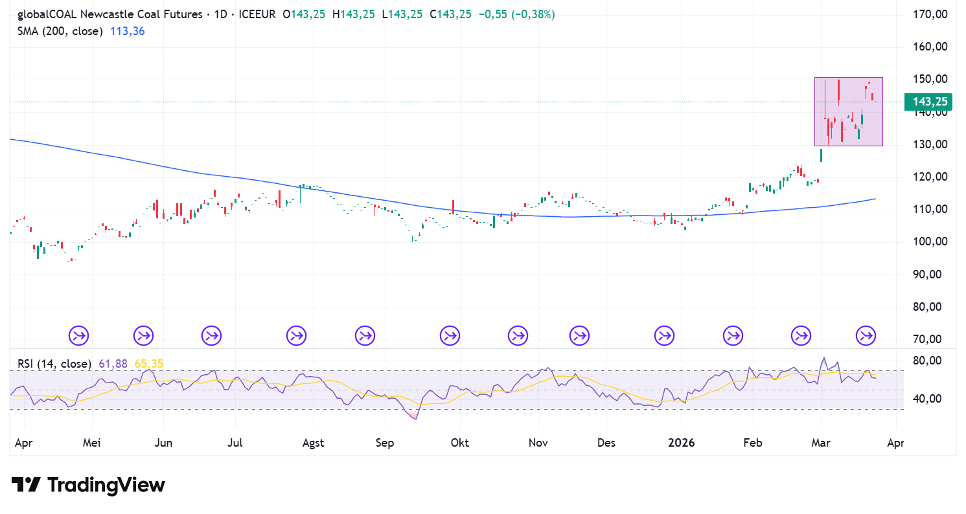Click the rollover marker just before Feb
This screenshot has width=966, height=514.
pos(733,336)
